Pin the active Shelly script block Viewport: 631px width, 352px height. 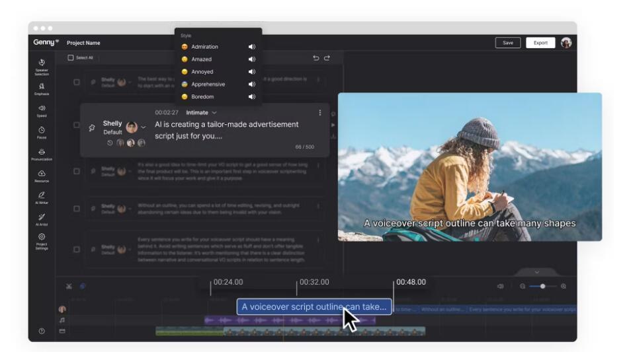pos(92,127)
